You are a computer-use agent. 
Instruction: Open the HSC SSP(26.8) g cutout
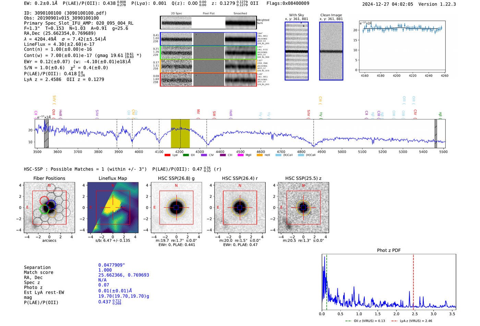[x=176, y=208]
